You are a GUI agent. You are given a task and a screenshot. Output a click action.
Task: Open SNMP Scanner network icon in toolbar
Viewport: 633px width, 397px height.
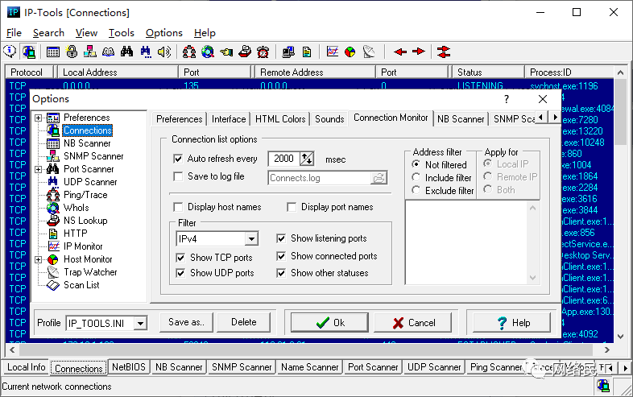click(x=90, y=52)
